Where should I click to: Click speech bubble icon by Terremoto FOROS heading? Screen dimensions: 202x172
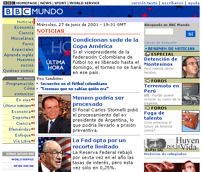148,81
